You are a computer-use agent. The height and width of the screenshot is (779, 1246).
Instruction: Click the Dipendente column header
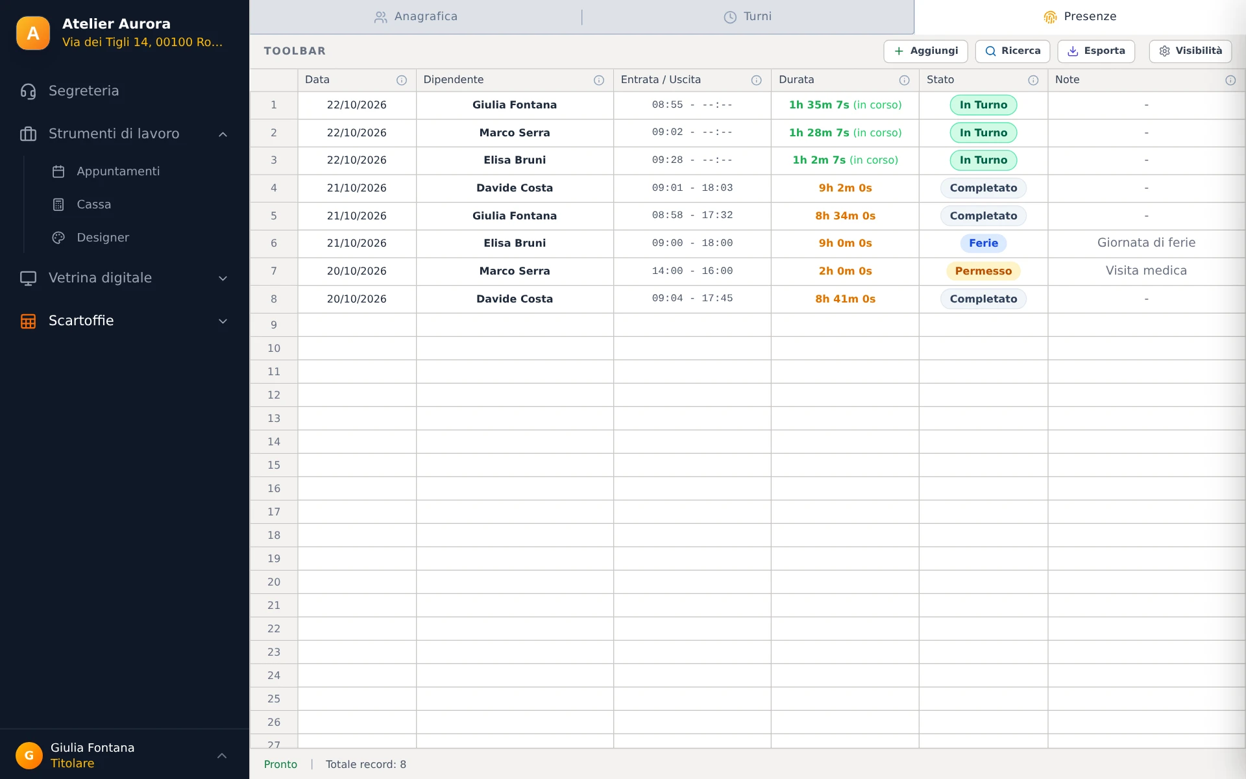(515, 80)
